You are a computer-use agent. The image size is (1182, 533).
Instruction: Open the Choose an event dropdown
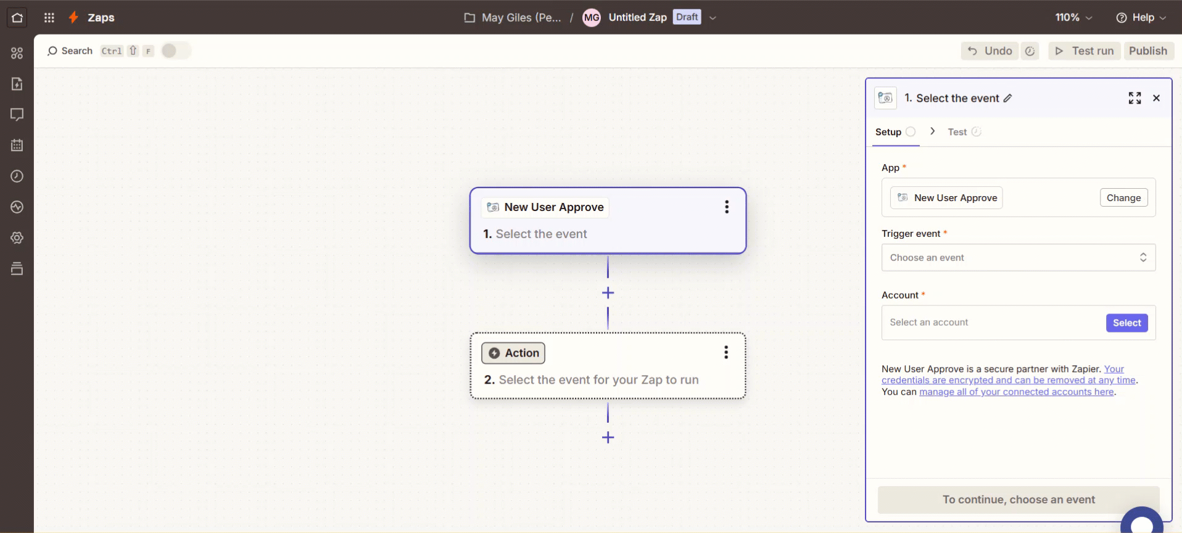click(x=1018, y=258)
